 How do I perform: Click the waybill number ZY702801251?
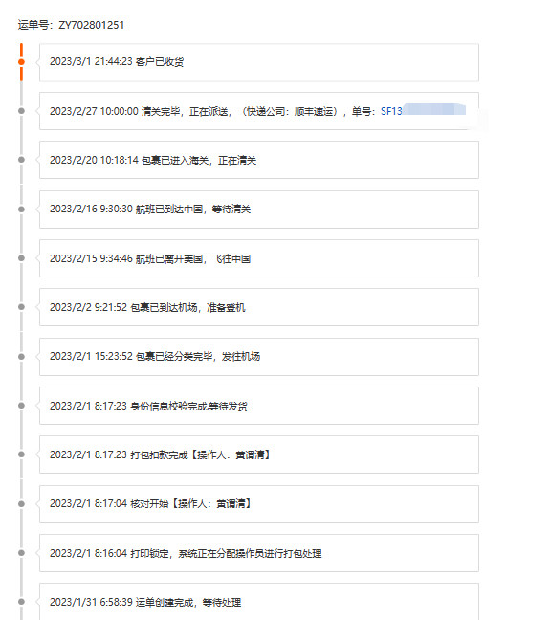point(91,25)
